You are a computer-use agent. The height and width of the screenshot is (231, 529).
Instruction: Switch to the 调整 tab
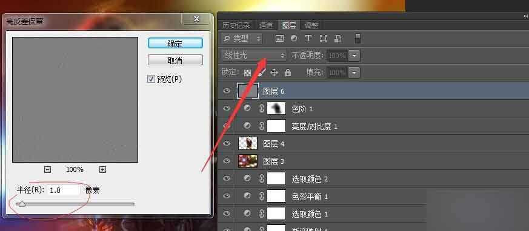311,25
